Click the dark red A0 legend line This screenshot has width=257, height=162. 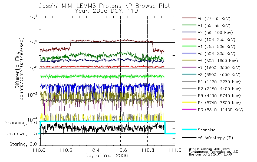[x=189, y=18]
